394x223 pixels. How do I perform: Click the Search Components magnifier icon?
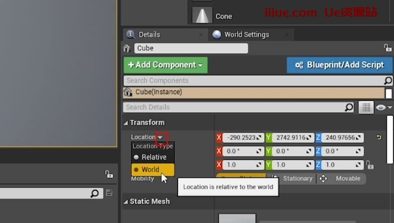(388, 81)
